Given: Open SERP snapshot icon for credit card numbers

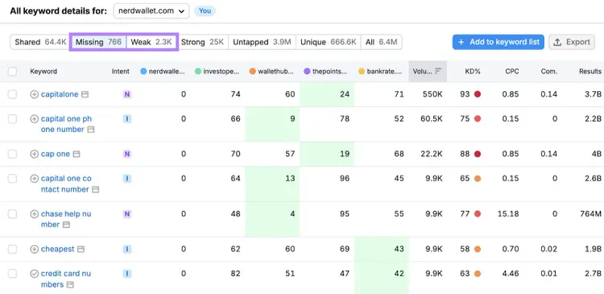Looking at the screenshot, I should coord(70,285).
